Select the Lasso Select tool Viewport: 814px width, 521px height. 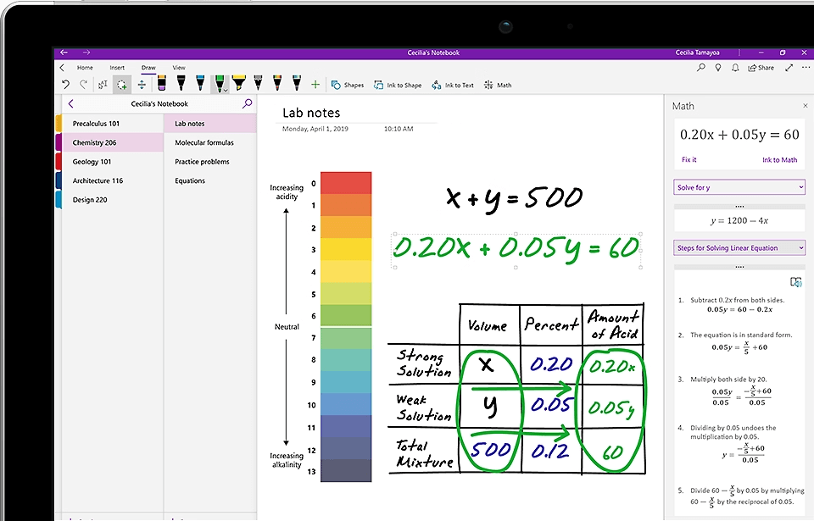point(121,85)
